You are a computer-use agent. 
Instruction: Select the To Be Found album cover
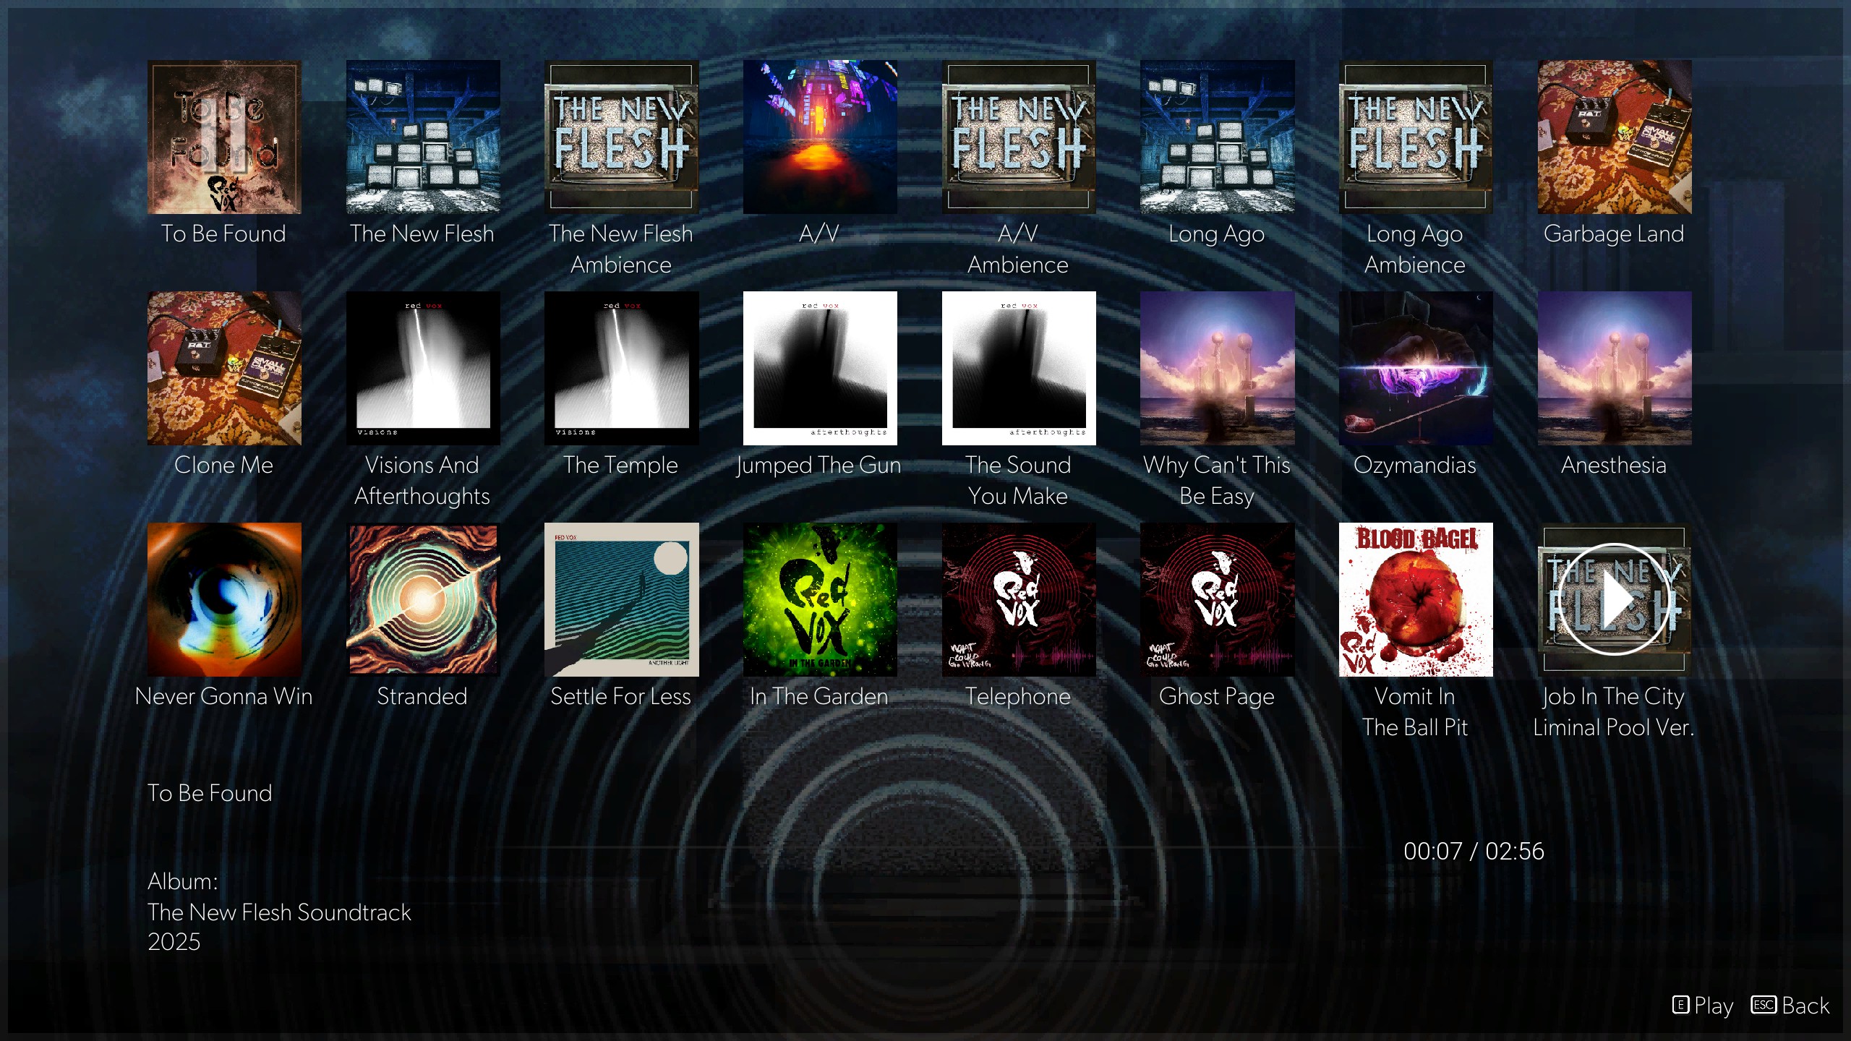pos(224,137)
